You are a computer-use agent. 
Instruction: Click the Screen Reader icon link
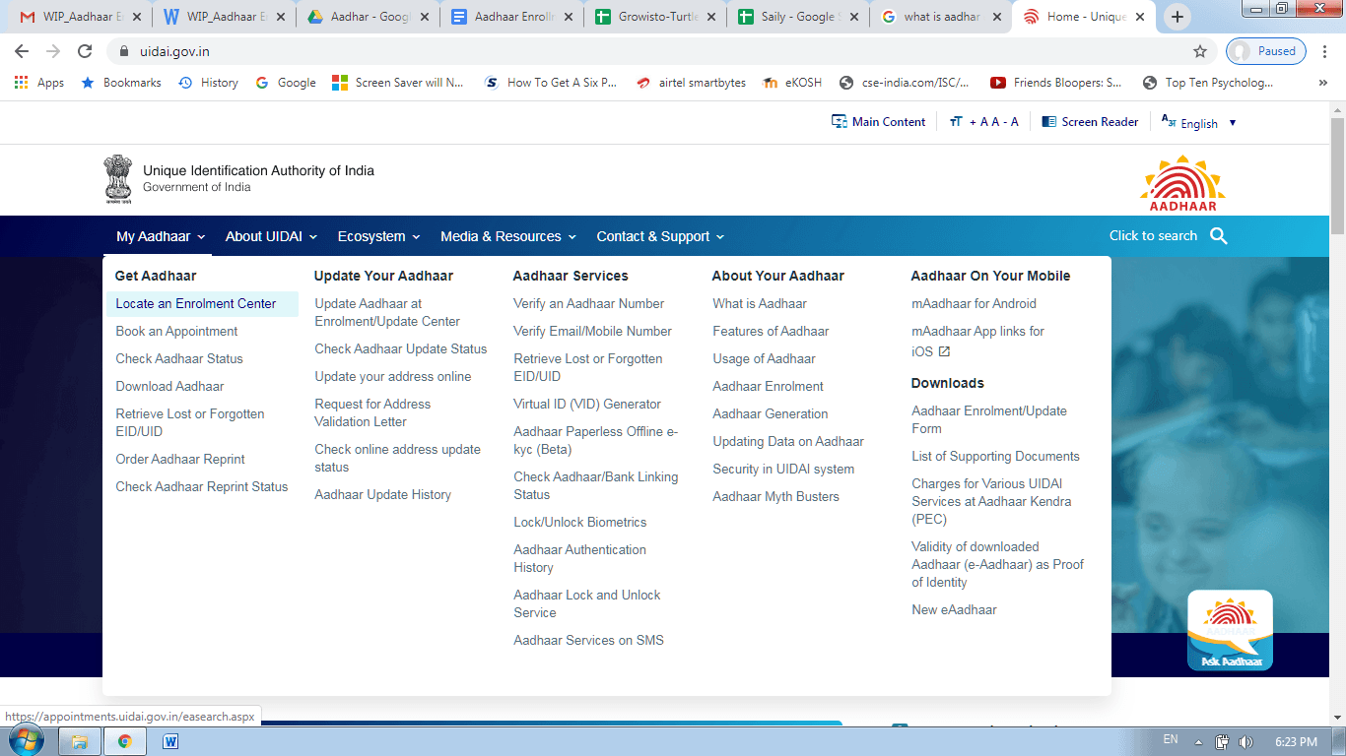click(x=1049, y=122)
